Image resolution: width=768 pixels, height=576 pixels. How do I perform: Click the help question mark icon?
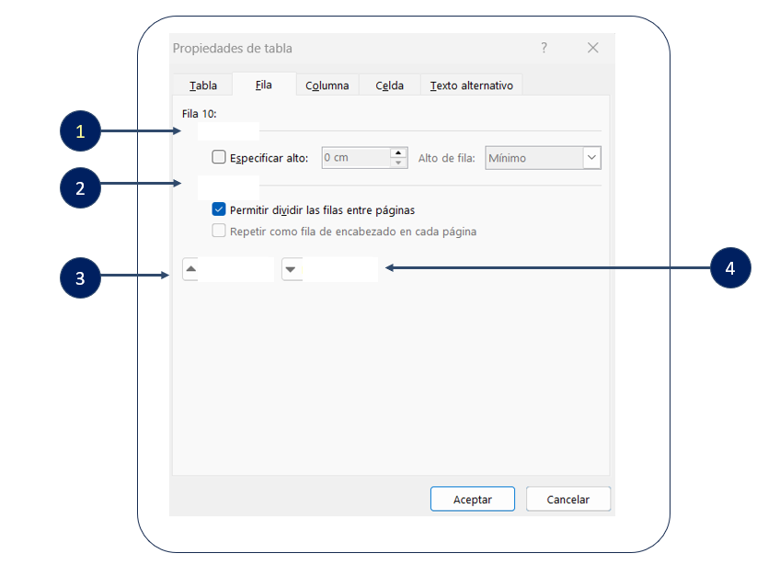click(x=544, y=48)
